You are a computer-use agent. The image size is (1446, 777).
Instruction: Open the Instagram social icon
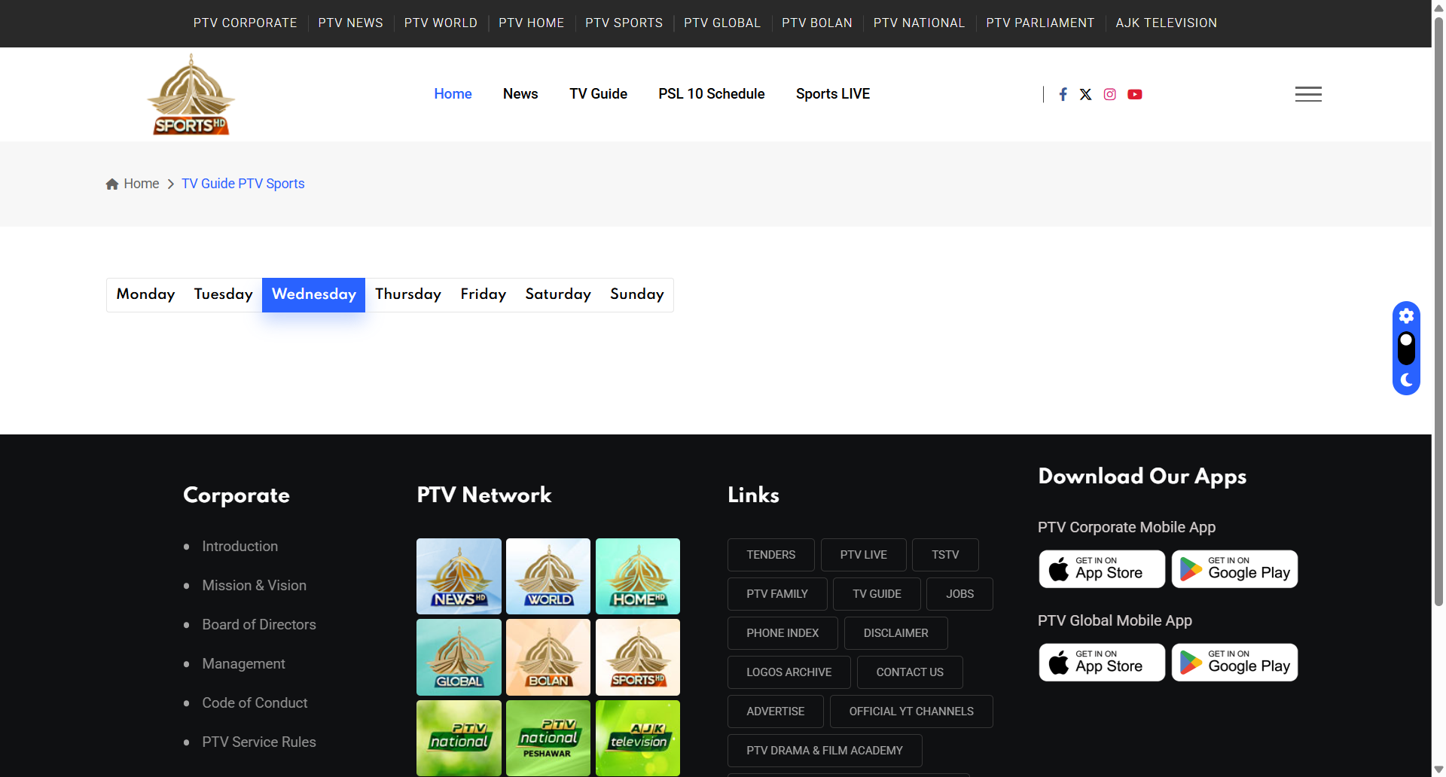[x=1109, y=94]
